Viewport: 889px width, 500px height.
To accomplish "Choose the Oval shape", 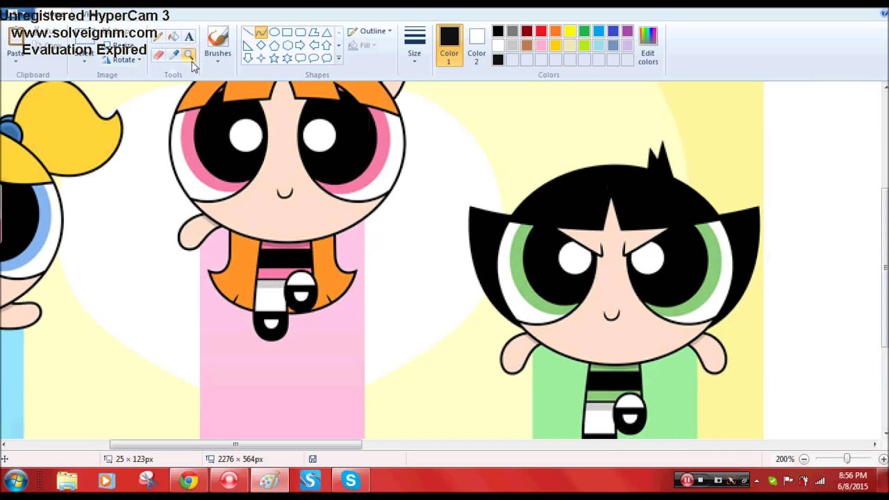I will [274, 32].
